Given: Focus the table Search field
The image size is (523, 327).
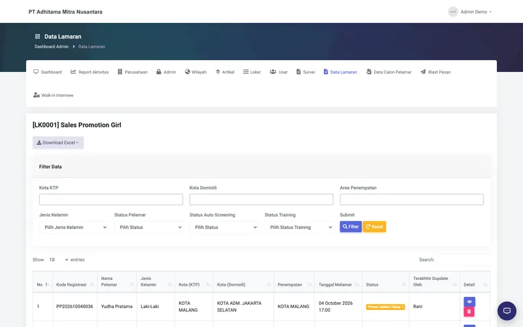Looking at the screenshot, I should pyautogui.click(x=463, y=260).
